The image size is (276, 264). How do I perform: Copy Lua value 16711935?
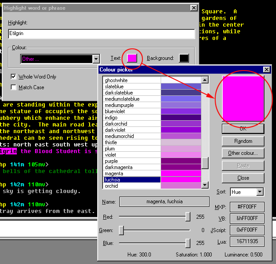pos(247,241)
